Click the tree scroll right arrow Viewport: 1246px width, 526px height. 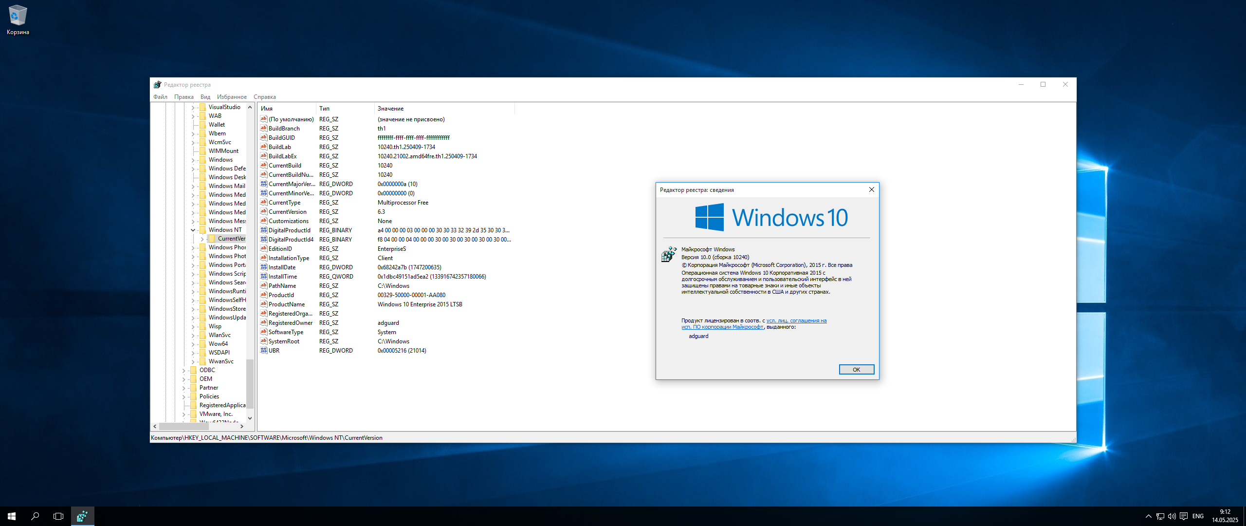pos(241,426)
